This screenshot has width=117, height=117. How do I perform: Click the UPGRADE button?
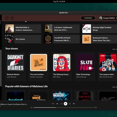point(88,18)
